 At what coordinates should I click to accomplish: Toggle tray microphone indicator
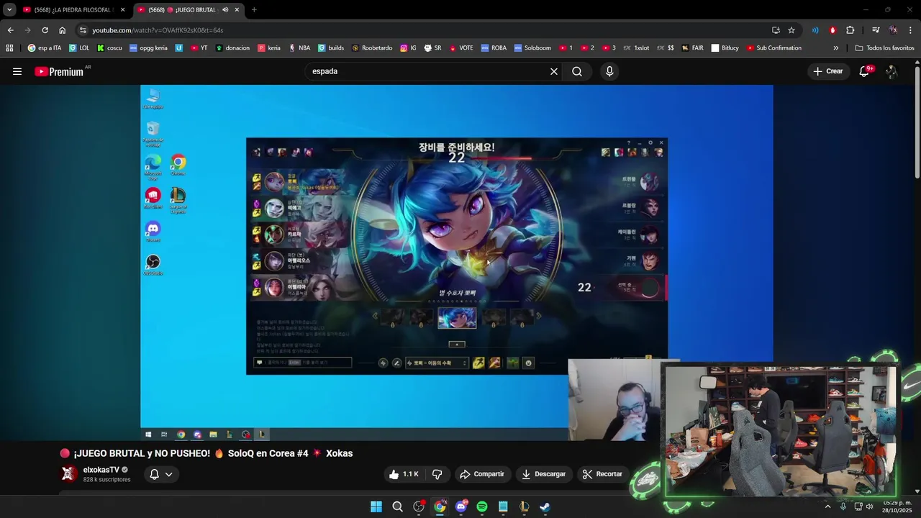pyautogui.click(x=843, y=506)
